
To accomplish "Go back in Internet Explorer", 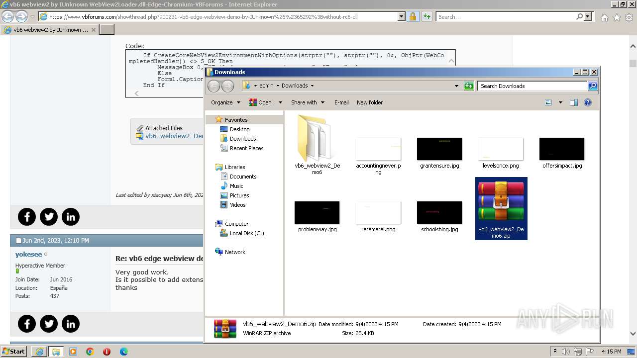I will [7, 16].
